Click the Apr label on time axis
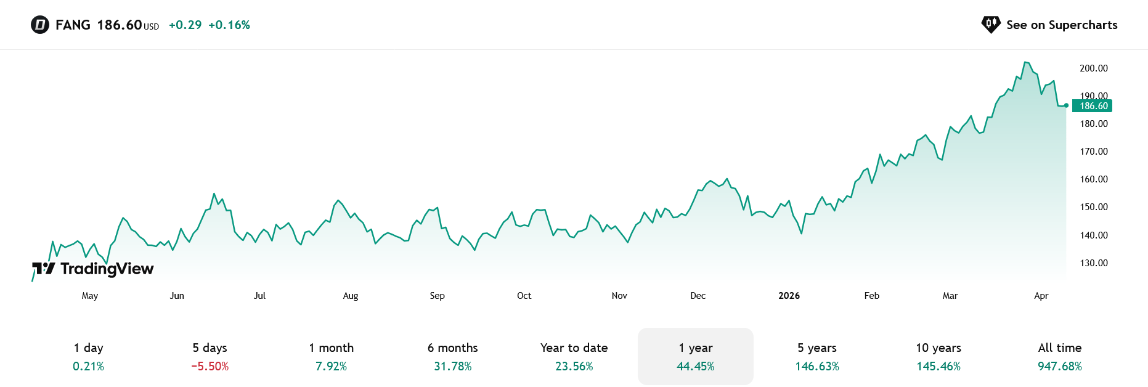Viewport: 1148px width, 387px height. point(1041,296)
